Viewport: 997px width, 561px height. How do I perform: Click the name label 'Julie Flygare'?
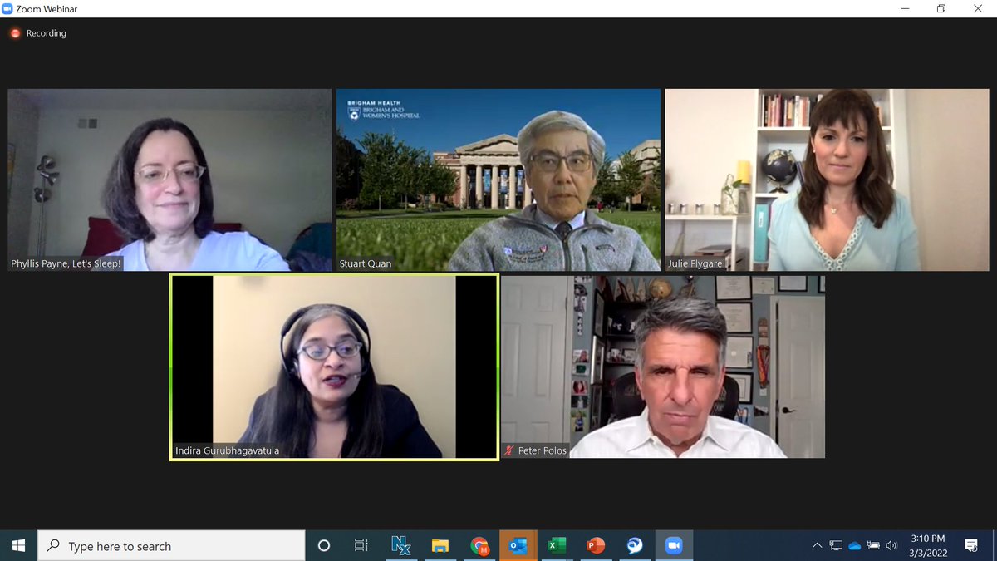[x=695, y=263]
